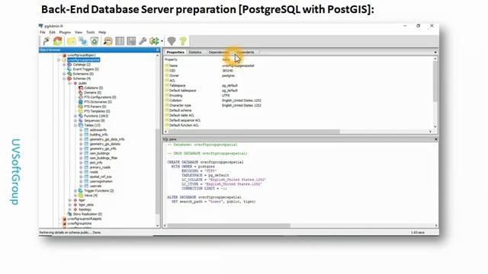
Task: Click the Domains node icon
Action: click(81, 93)
